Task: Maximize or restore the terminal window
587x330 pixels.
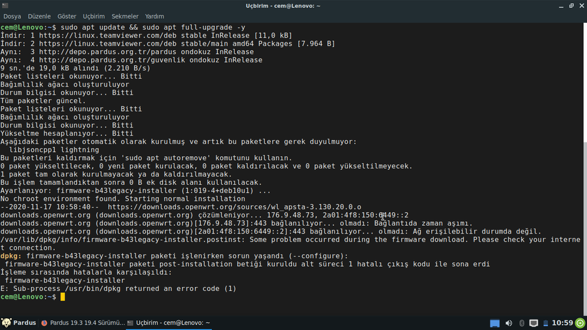Action: click(571, 6)
